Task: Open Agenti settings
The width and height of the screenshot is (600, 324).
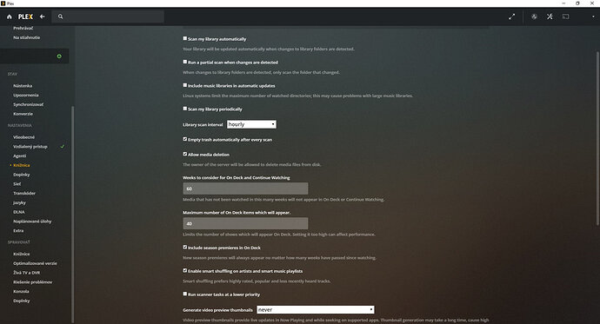Action: point(19,155)
